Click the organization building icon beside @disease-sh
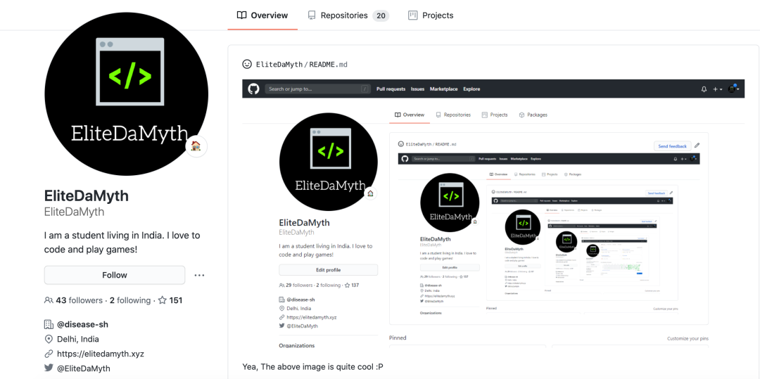Image resolution: width=760 pixels, height=379 pixels. tap(49, 324)
